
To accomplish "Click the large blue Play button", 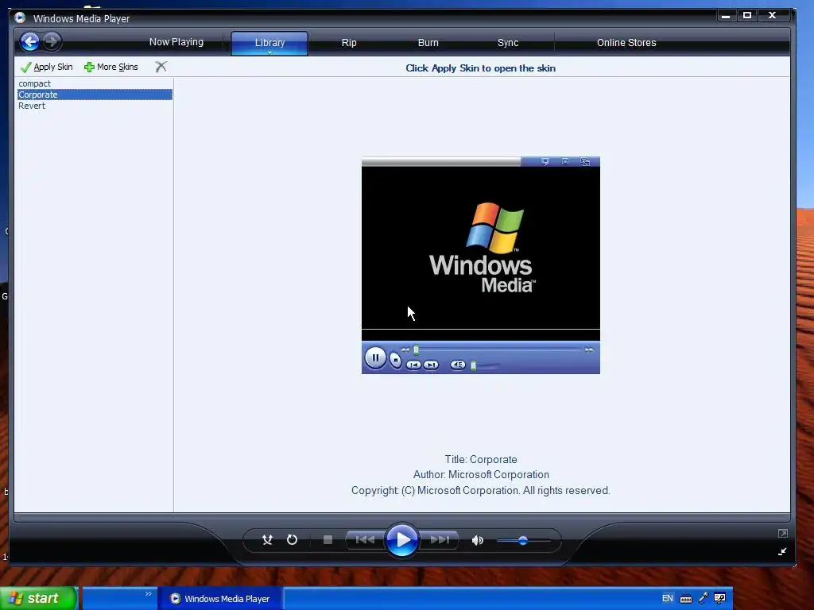I will pos(401,540).
